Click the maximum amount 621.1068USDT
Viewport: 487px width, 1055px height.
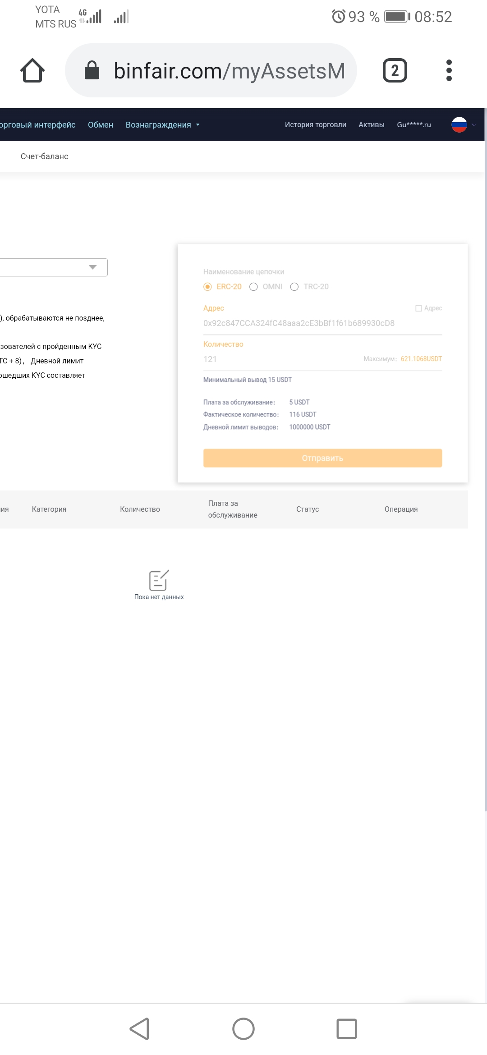coord(421,359)
